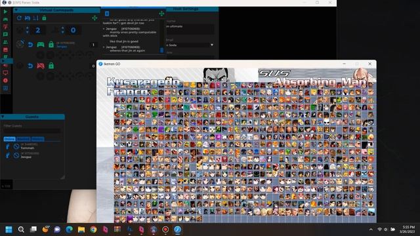
Task: Click Jengaz name in the Guests list
Action: [26, 157]
